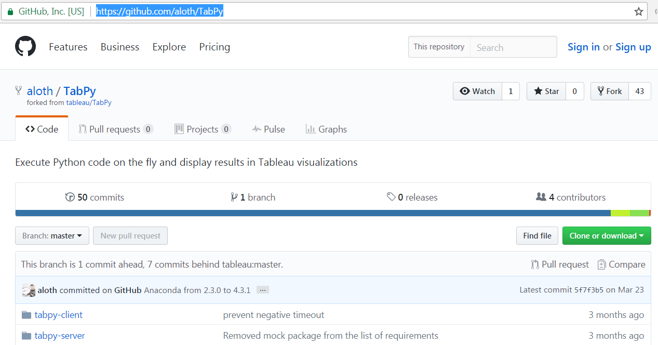Open the Branch: master dropdown
The height and width of the screenshot is (345, 658).
pyautogui.click(x=52, y=235)
